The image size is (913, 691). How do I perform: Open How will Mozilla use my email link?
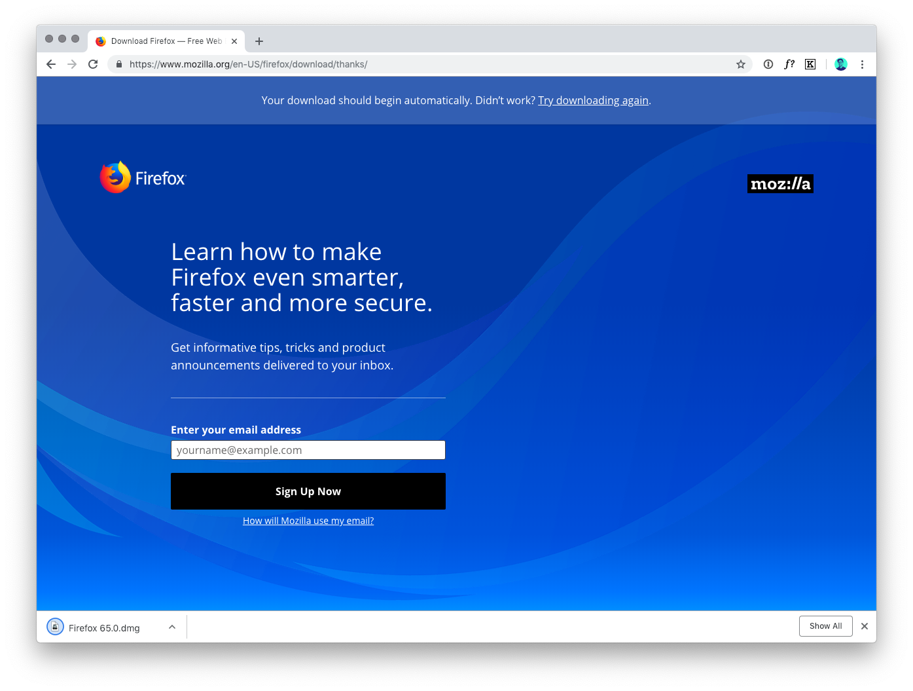(x=308, y=521)
